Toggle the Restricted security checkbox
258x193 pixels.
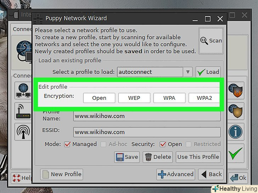(189, 144)
